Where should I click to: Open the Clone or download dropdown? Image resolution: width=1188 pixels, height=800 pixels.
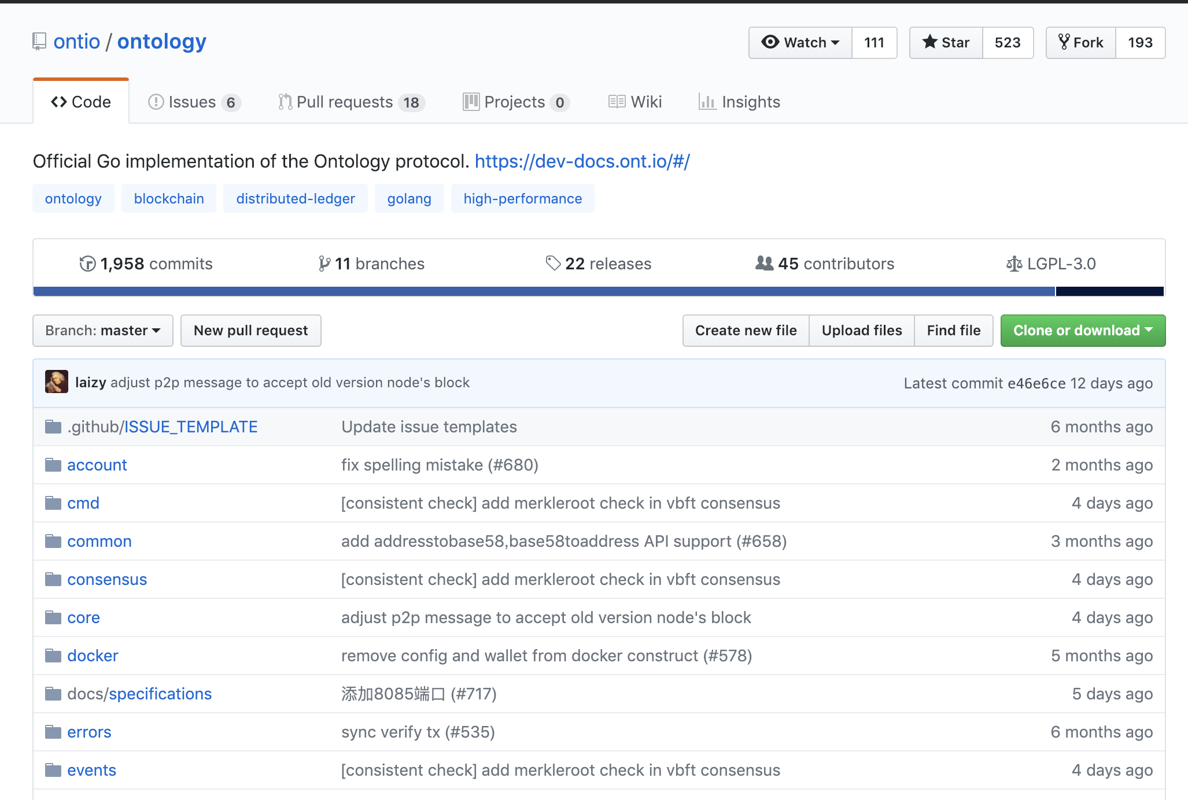pos(1083,331)
